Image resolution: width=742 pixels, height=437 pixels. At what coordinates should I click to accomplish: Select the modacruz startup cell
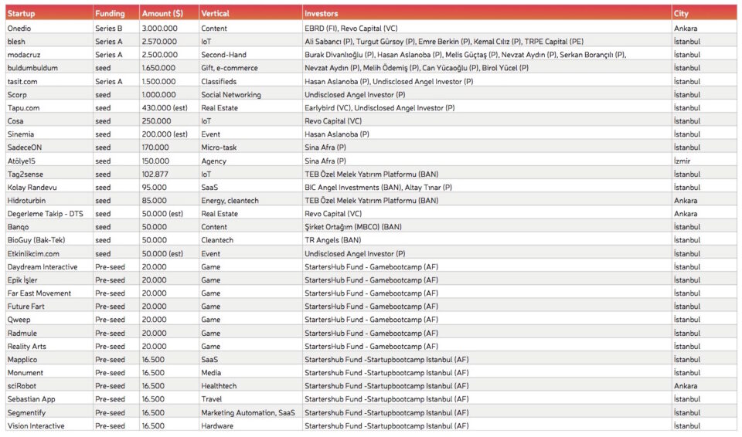(x=49, y=55)
